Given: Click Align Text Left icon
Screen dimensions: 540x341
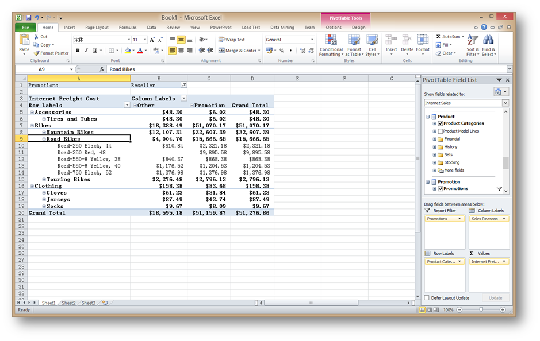Looking at the screenshot, I should click(x=172, y=51).
